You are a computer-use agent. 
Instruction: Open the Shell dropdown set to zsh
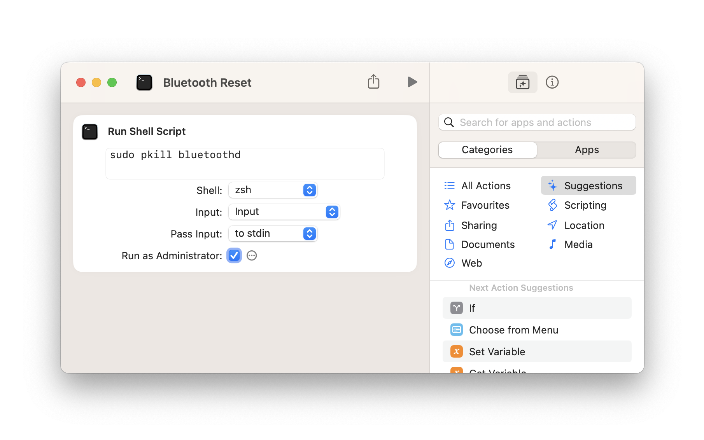(273, 190)
